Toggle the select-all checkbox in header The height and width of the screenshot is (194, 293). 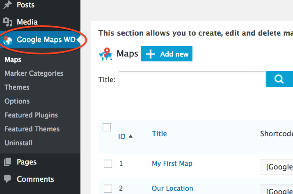(107, 127)
